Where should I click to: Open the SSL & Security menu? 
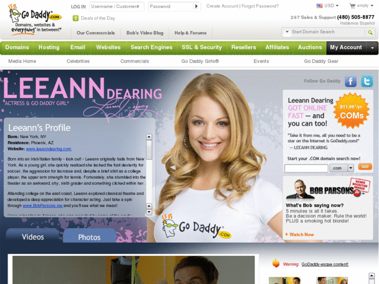pyautogui.click(x=202, y=47)
